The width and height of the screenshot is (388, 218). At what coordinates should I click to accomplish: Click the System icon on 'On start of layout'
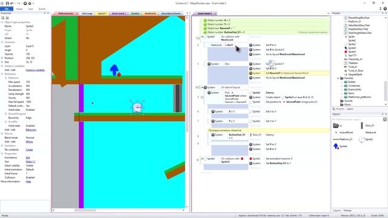pos(205,87)
